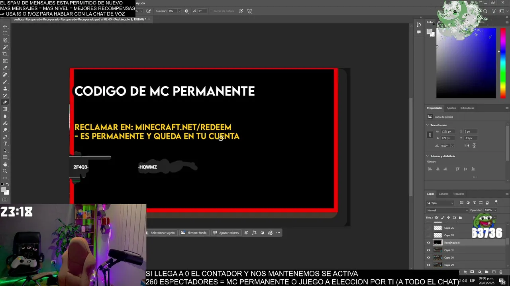Select the Gradient tool
Viewport: 510px width, 286px height.
[x=5, y=109]
